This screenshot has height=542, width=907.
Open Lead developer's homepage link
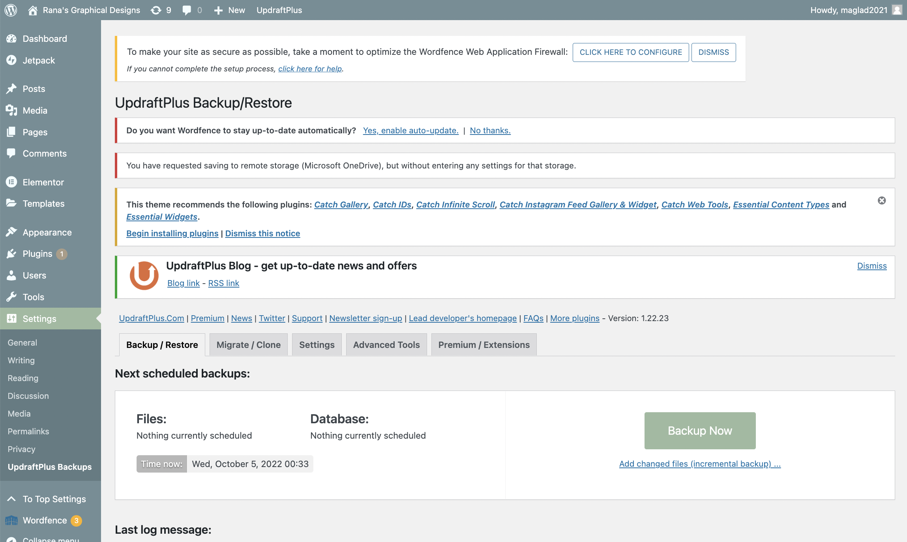[x=463, y=318]
